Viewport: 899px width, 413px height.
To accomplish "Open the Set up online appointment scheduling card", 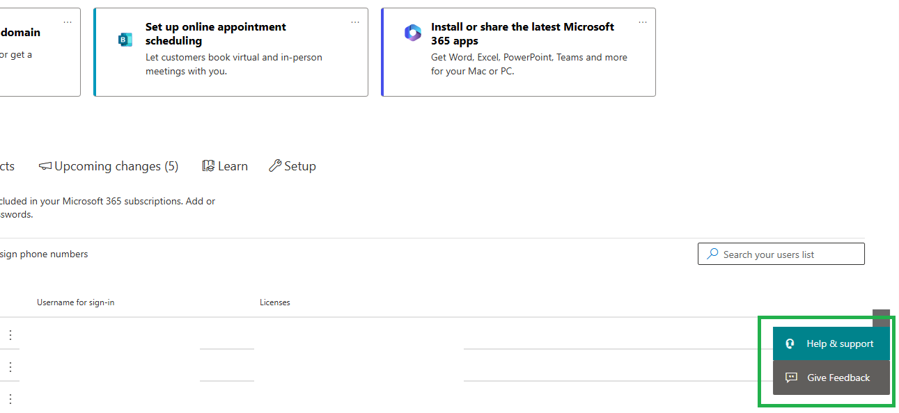I will click(x=230, y=52).
